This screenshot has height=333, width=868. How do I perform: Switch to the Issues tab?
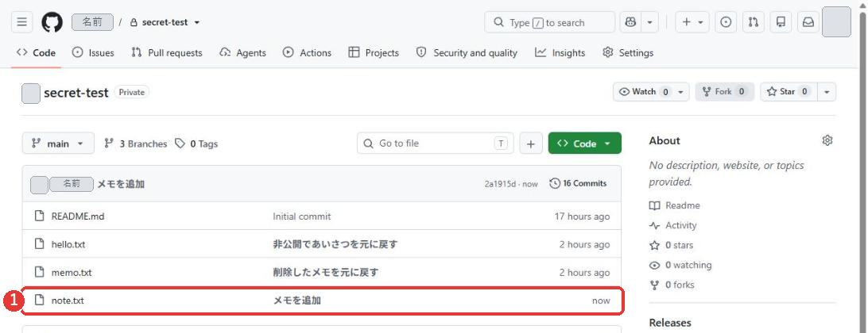coord(93,52)
